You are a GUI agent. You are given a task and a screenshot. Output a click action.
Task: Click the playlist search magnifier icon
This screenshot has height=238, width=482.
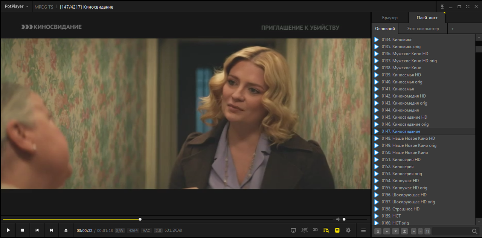coord(474,231)
